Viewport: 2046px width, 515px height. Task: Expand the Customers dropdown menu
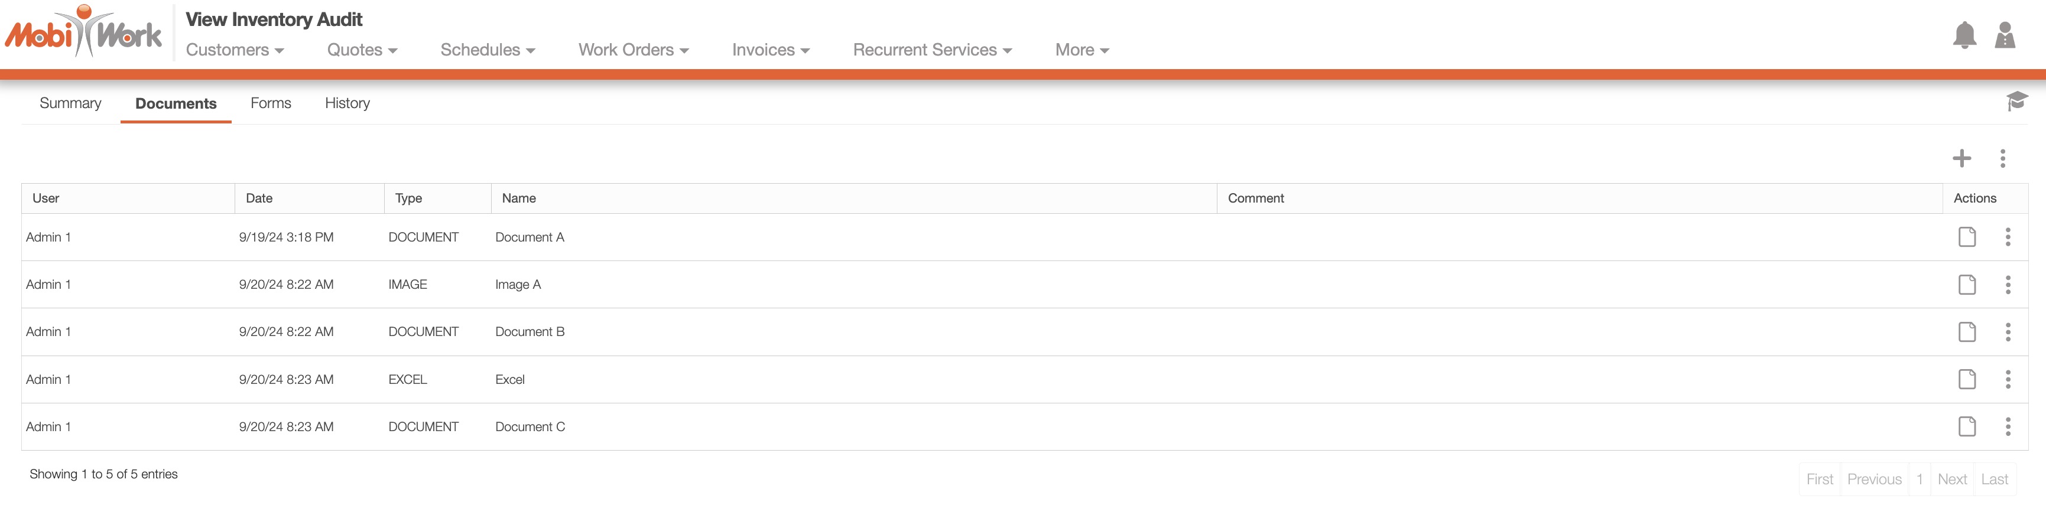pos(234,50)
